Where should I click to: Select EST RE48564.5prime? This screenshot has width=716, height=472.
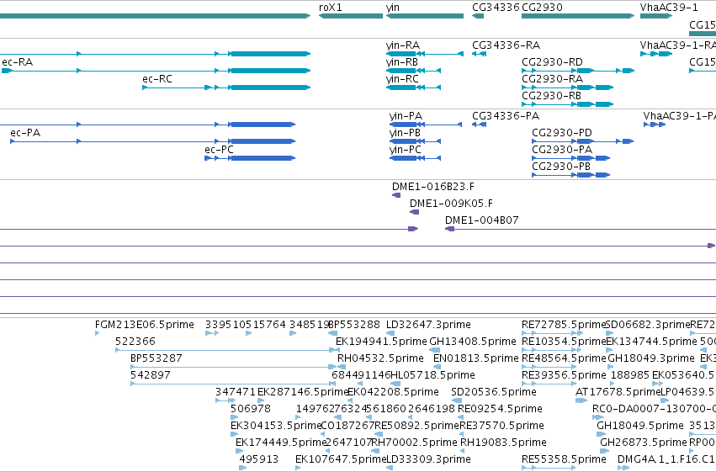click(564, 358)
